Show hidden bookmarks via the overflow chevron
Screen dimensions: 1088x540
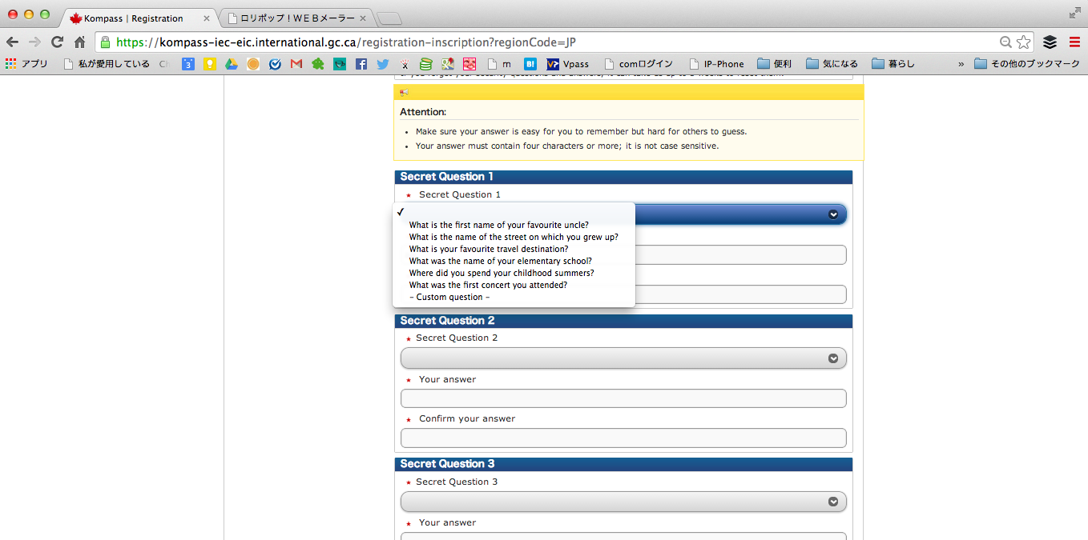pyautogui.click(x=961, y=64)
